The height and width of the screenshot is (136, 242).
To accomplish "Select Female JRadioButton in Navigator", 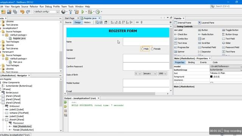I will (x=23, y=130).
